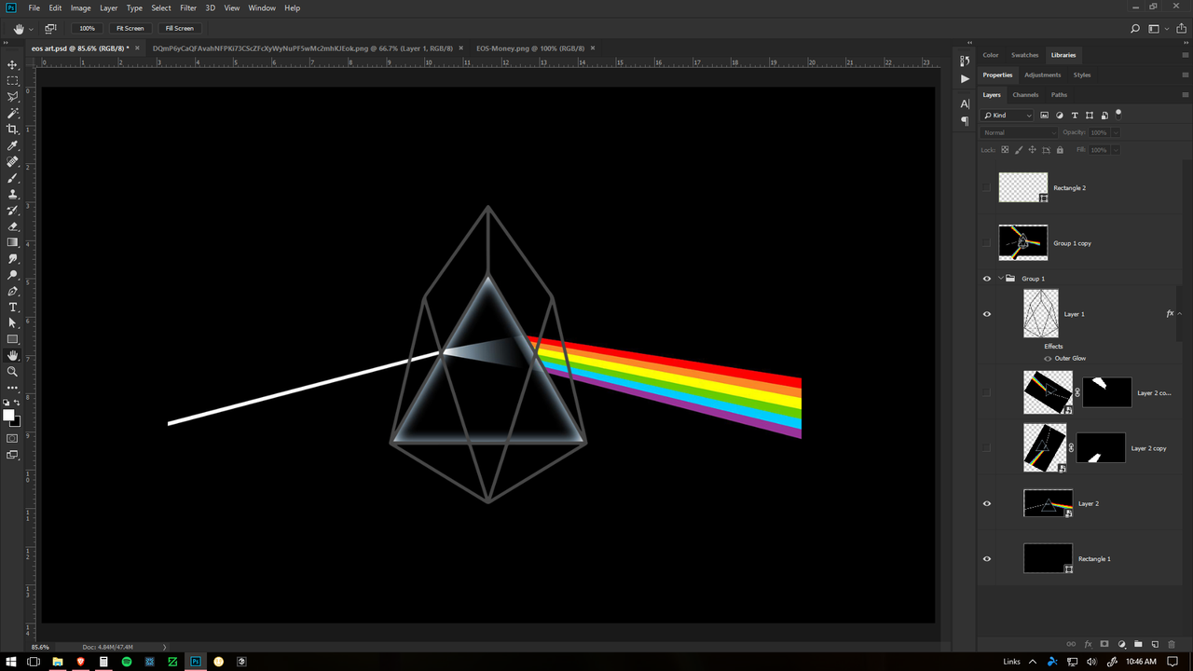Select the Move tool
This screenshot has height=671, width=1193.
click(x=12, y=65)
